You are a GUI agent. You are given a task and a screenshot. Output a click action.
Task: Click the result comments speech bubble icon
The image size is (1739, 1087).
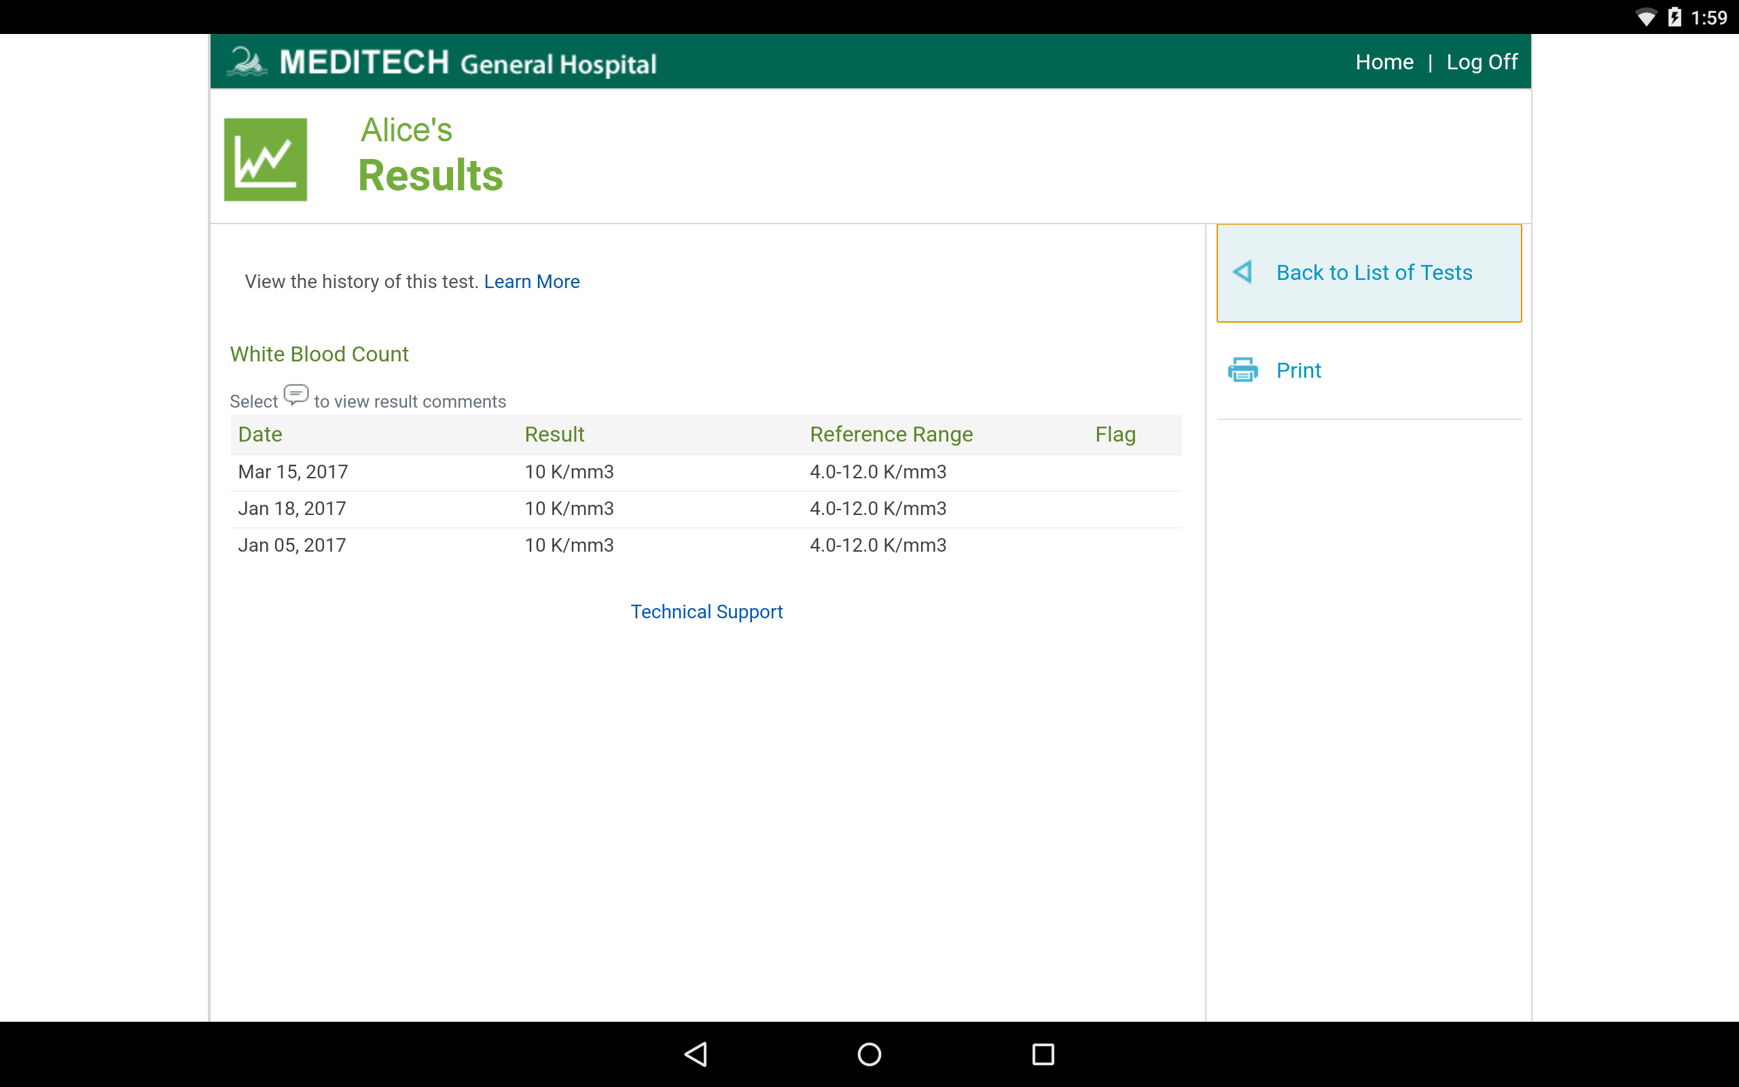click(295, 395)
